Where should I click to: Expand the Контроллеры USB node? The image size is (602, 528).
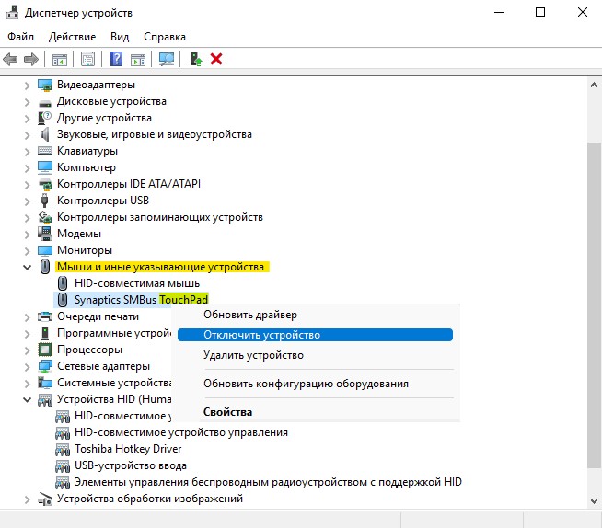[27, 201]
